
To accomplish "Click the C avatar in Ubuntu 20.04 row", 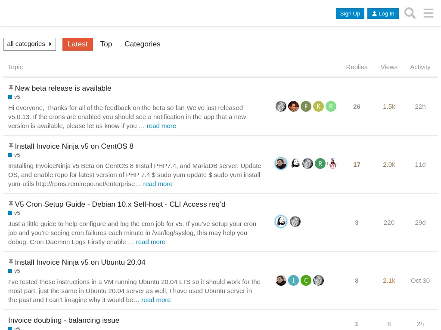I will point(306,280).
